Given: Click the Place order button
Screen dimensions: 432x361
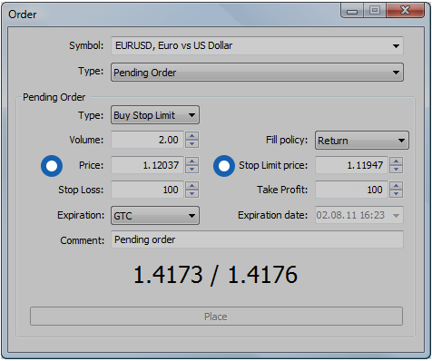Looking at the screenshot, I should coord(216,317).
